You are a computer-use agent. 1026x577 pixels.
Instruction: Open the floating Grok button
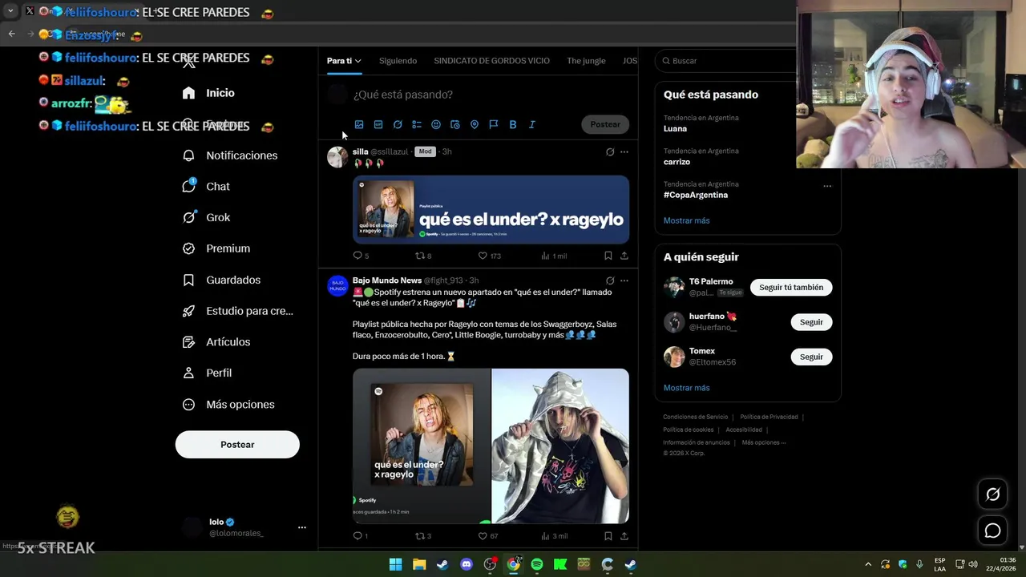pos(992,494)
